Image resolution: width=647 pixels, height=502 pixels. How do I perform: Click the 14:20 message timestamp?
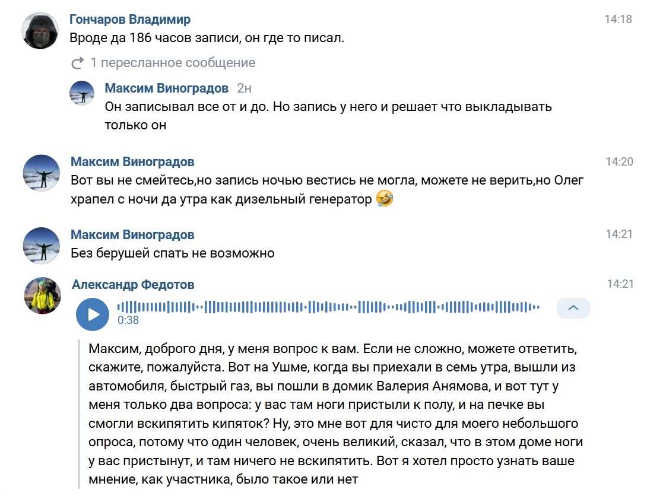(x=619, y=161)
